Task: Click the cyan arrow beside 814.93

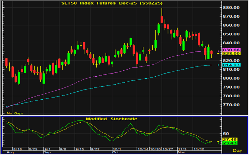Action: pyautogui.click(x=218, y=65)
